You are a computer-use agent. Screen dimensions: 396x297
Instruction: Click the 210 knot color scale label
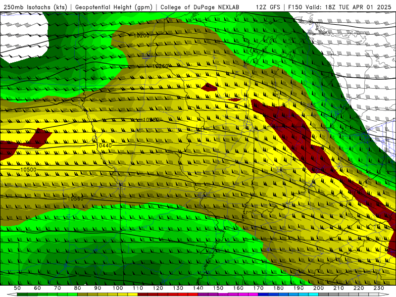tap(339, 288)
